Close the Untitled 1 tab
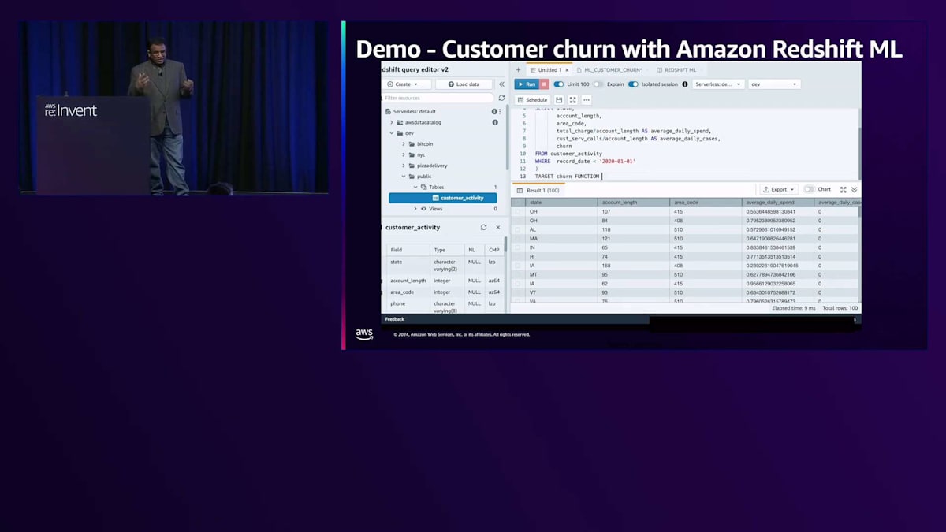946x532 pixels. (567, 70)
